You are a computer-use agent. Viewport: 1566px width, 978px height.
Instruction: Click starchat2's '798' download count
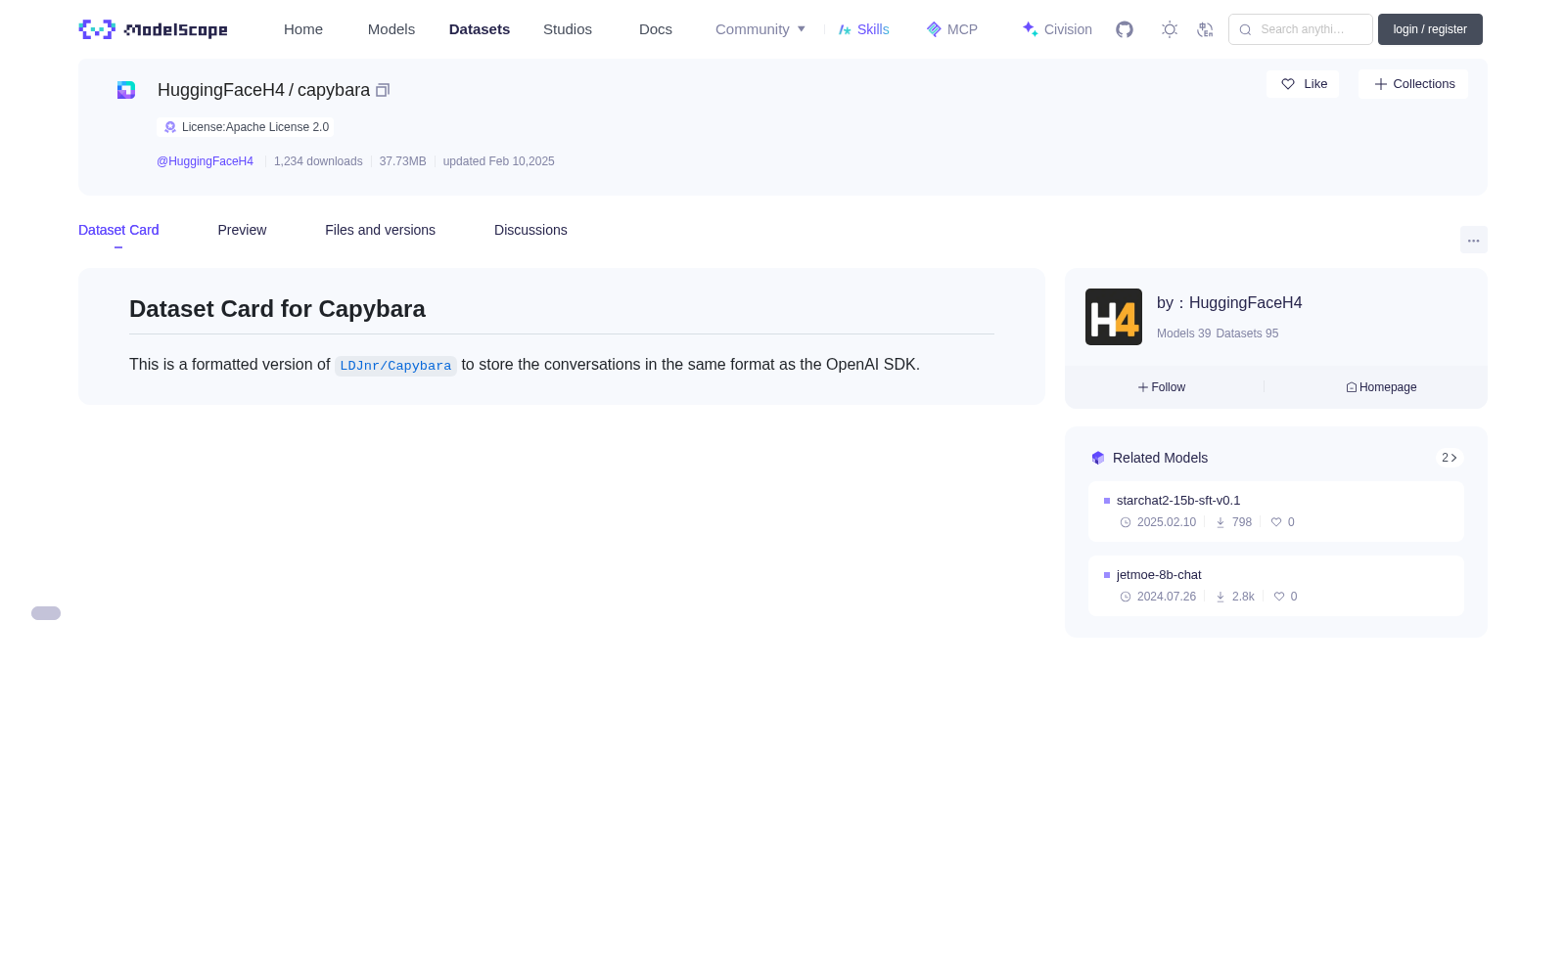[x=1242, y=522]
